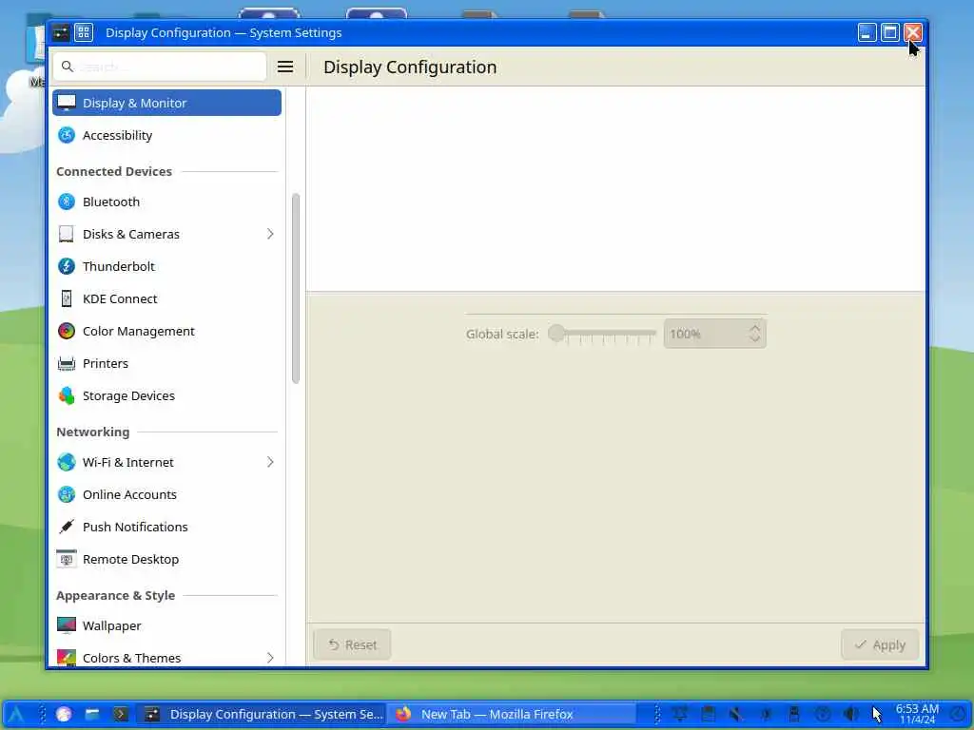Select Online Accounts under Networking

(x=166, y=494)
